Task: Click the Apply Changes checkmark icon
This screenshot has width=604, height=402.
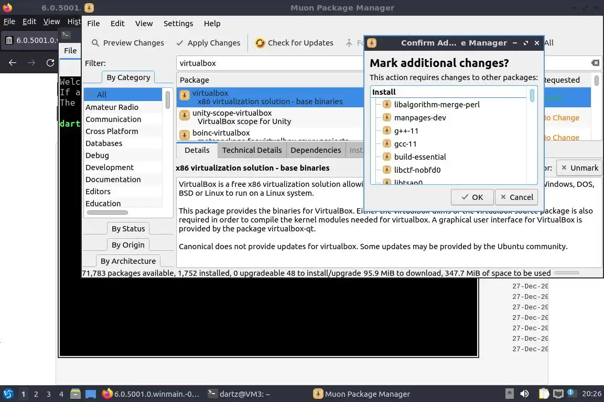Action: (x=179, y=43)
